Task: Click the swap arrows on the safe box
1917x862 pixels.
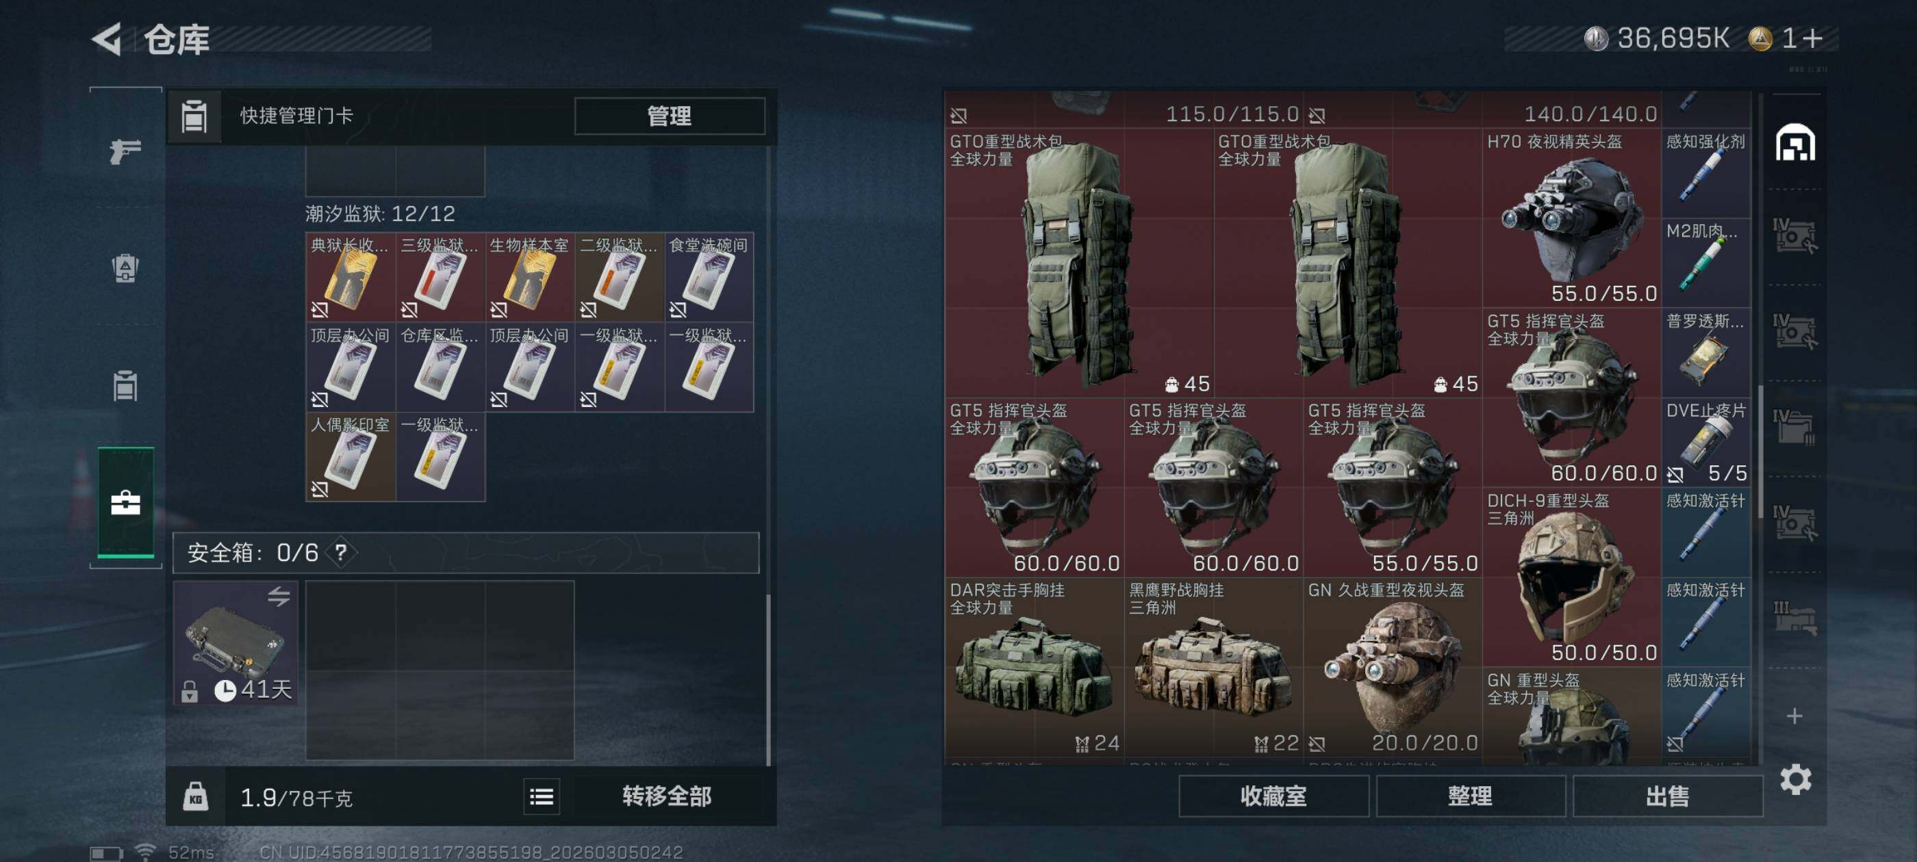Action: click(279, 596)
